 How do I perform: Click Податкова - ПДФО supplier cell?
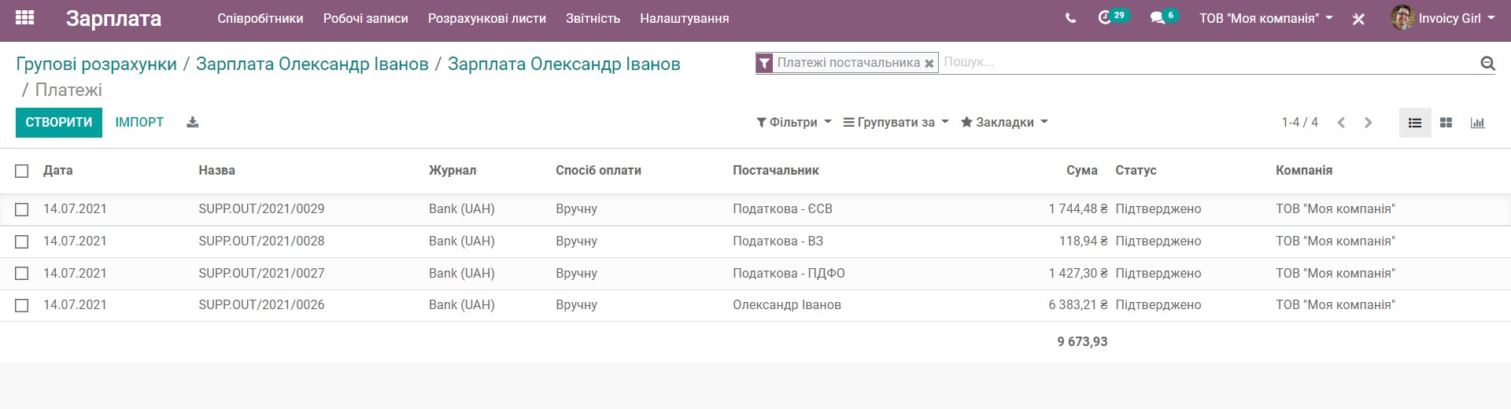pyautogui.click(x=789, y=273)
